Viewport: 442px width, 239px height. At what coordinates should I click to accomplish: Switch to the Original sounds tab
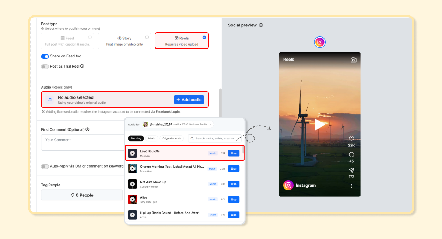[x=172, y=138]
